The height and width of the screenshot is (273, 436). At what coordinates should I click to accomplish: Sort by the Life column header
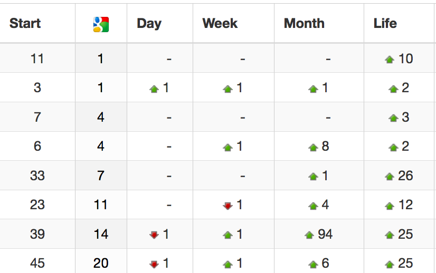[385, 23]
